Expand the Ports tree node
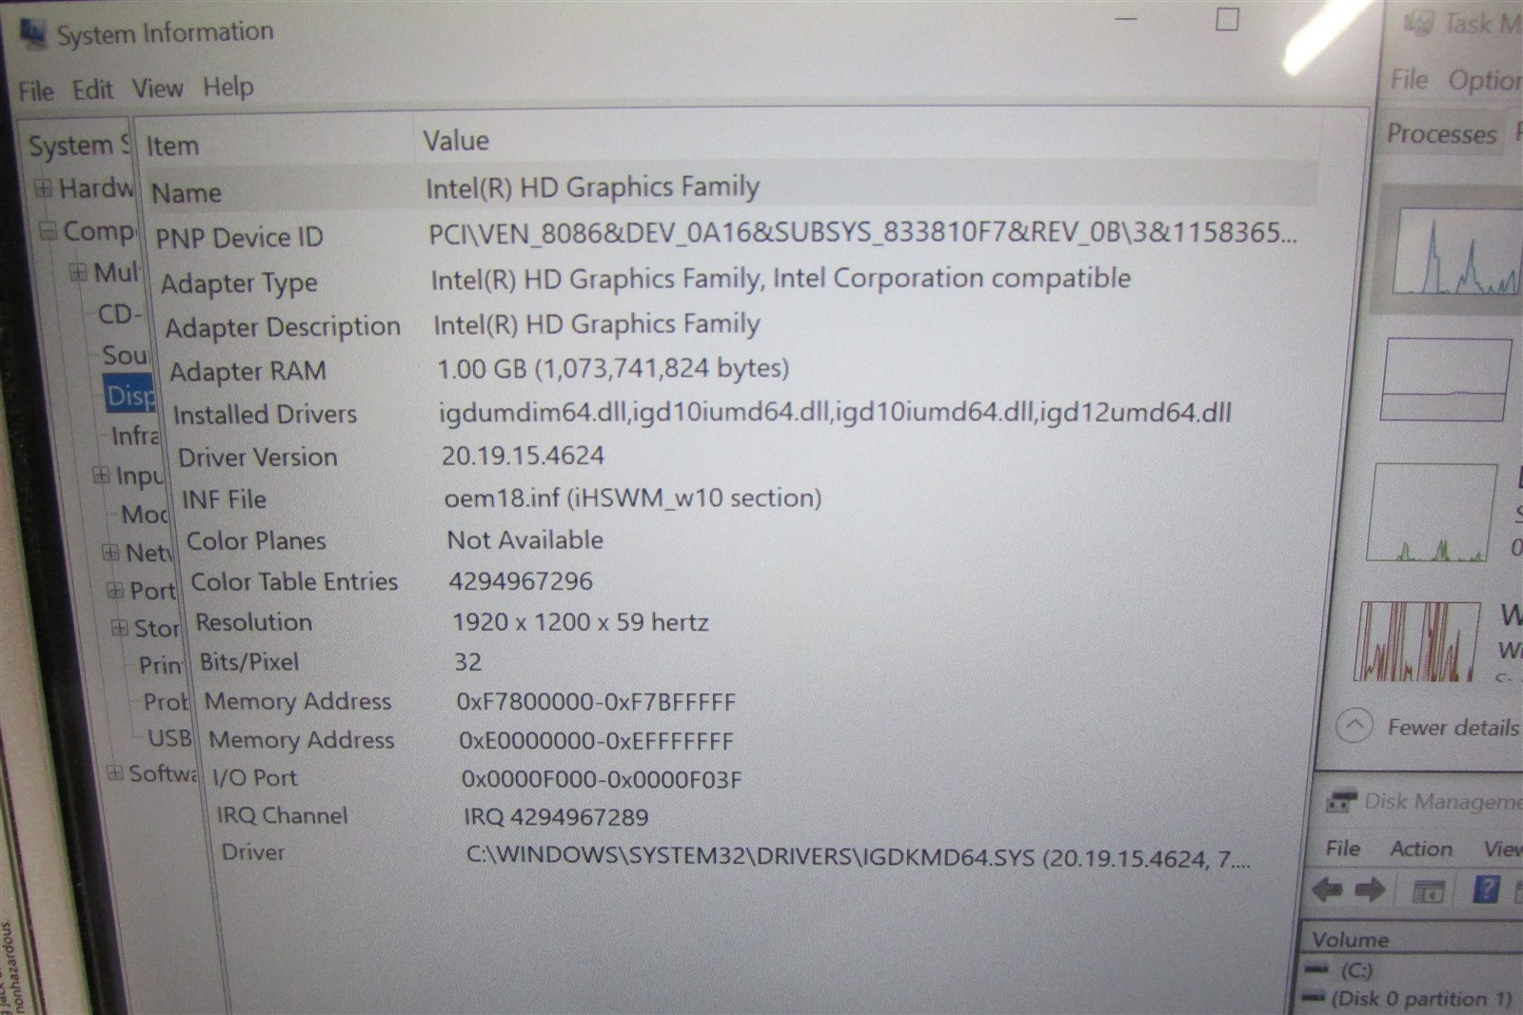Viewport: 1523px width, 1015px height. (115, 590)
